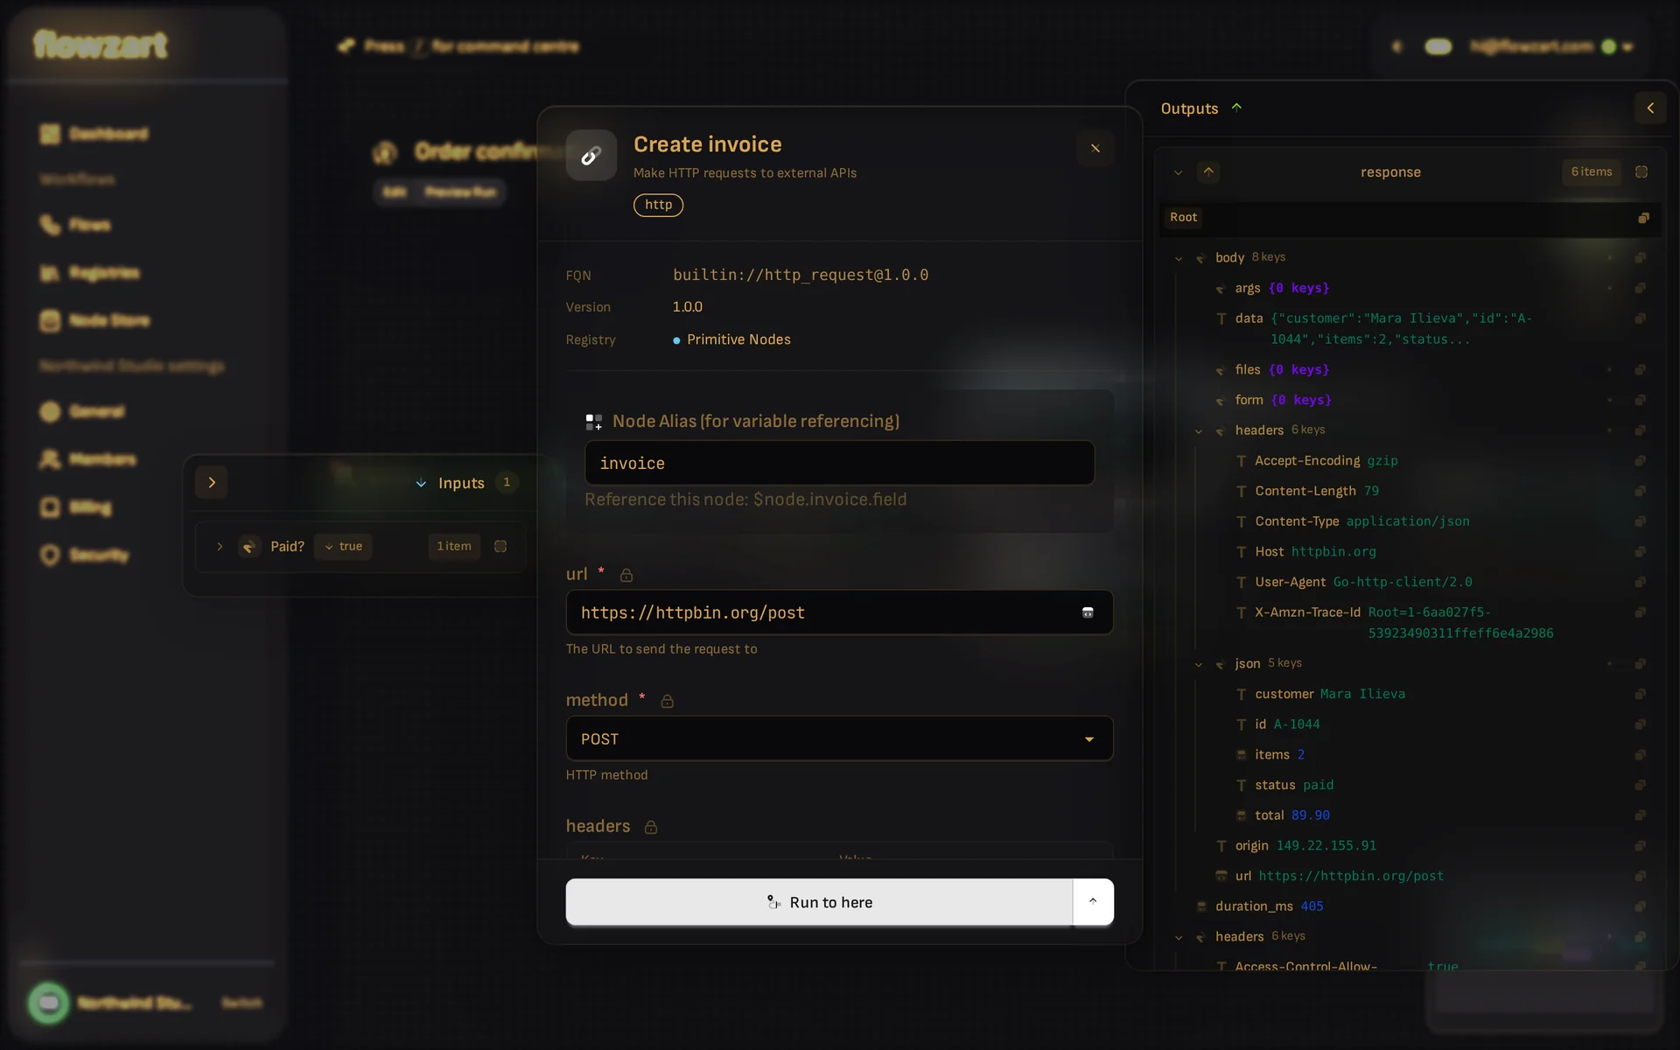Copy the User-Agent value
The width and height of the screenshot is (1680, 1050).
click(x=1640, y=582)
